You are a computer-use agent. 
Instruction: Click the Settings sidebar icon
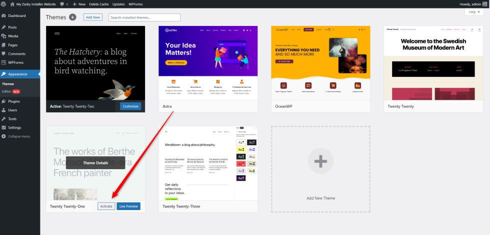click(x=4, y=127)
